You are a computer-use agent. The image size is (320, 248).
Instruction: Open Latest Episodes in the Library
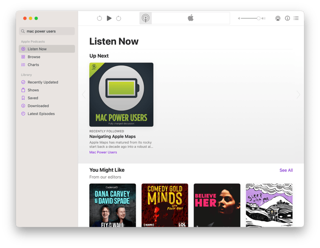[x=47, y=114]
